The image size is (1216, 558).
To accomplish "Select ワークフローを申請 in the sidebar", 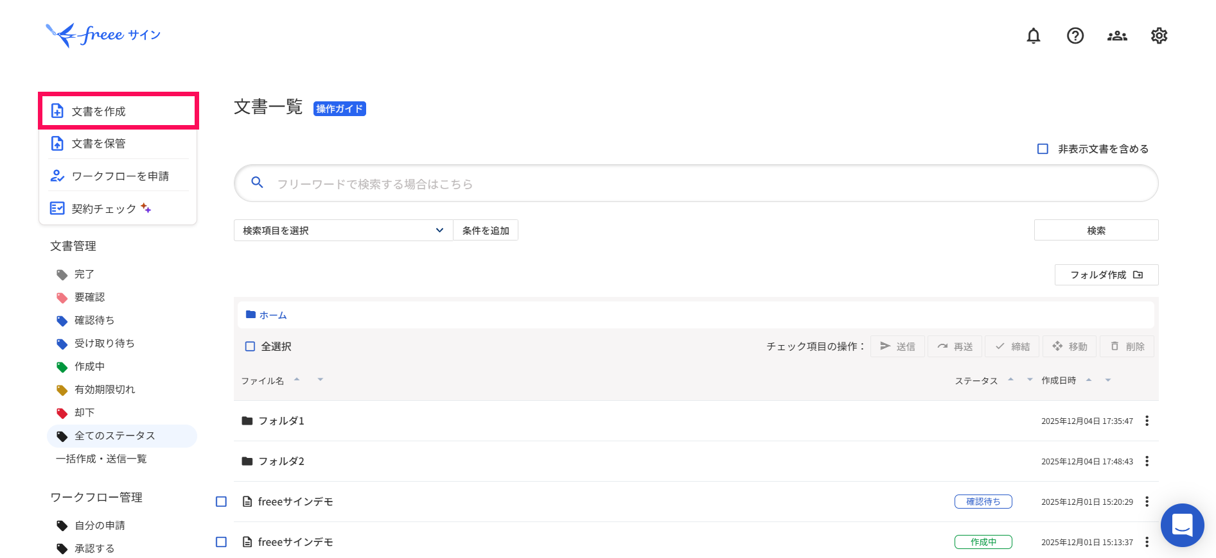I will (119, 176).
